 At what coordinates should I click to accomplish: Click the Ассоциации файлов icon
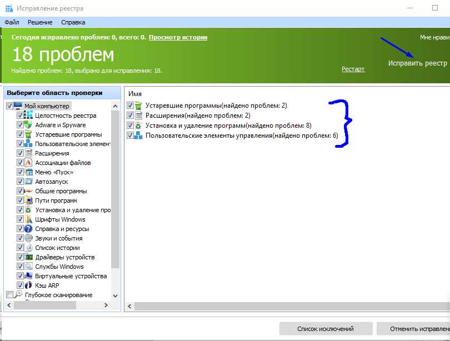pyautogui.click(x=29, y=163)
